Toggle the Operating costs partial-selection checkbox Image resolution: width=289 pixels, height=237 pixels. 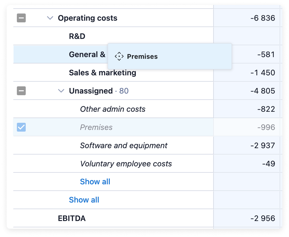coord(21,18)
